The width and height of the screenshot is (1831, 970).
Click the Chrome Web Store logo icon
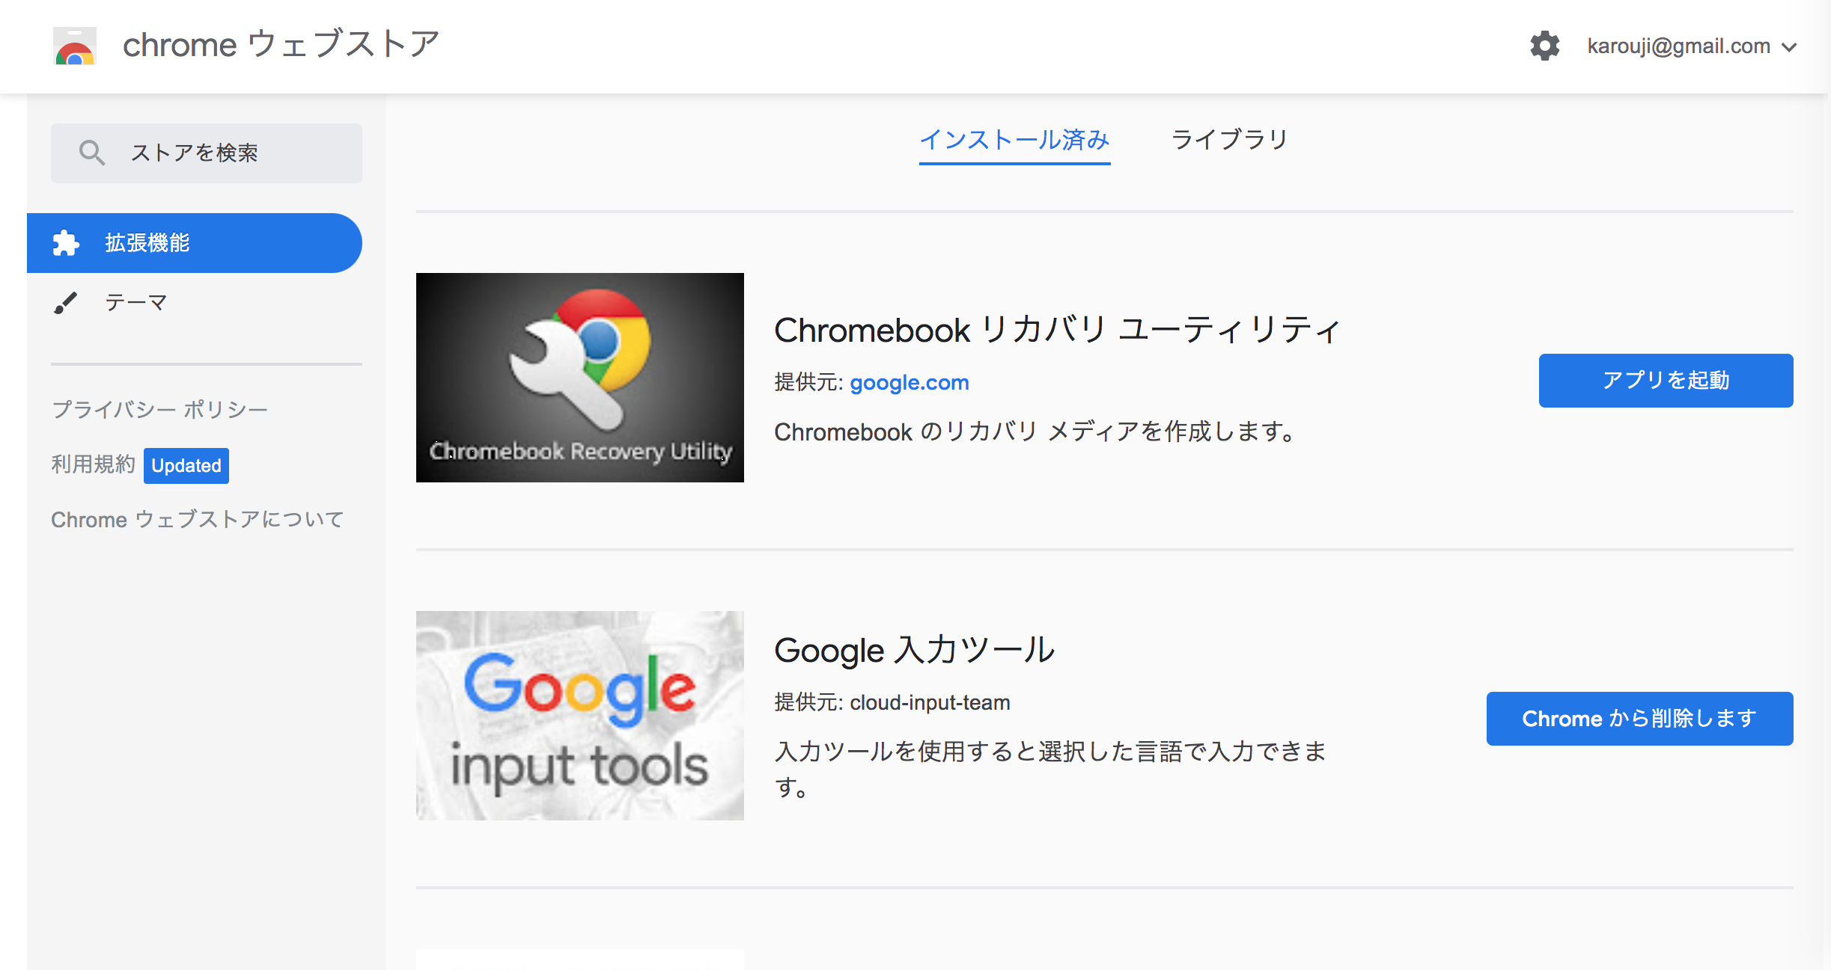tap(75, 46)
